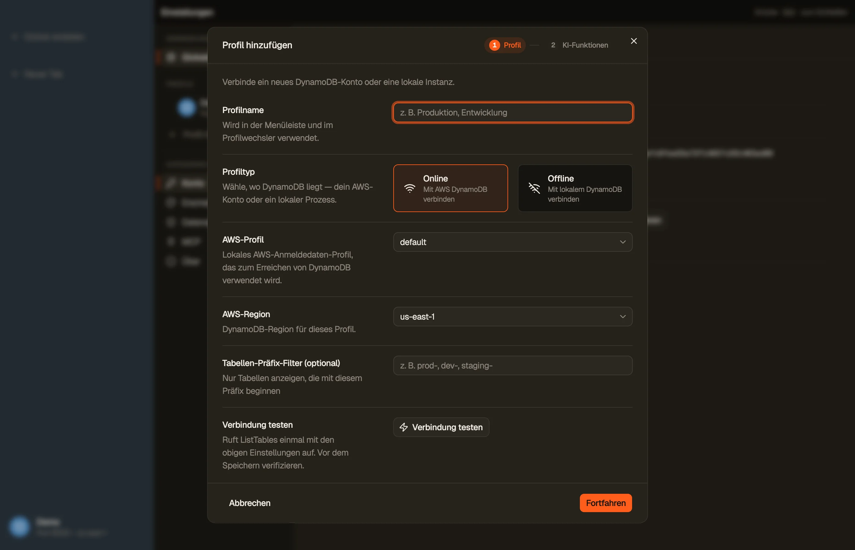
Task: Go to step 2 KI-Funktionen tab
Action: [580, 45]
